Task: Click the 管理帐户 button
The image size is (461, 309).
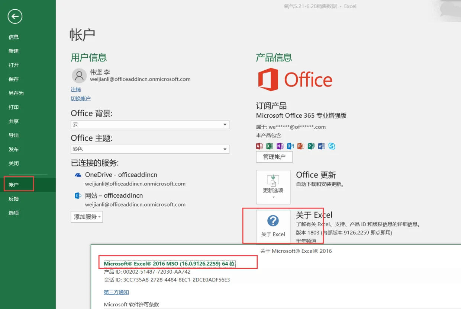Action: point(274,157)
